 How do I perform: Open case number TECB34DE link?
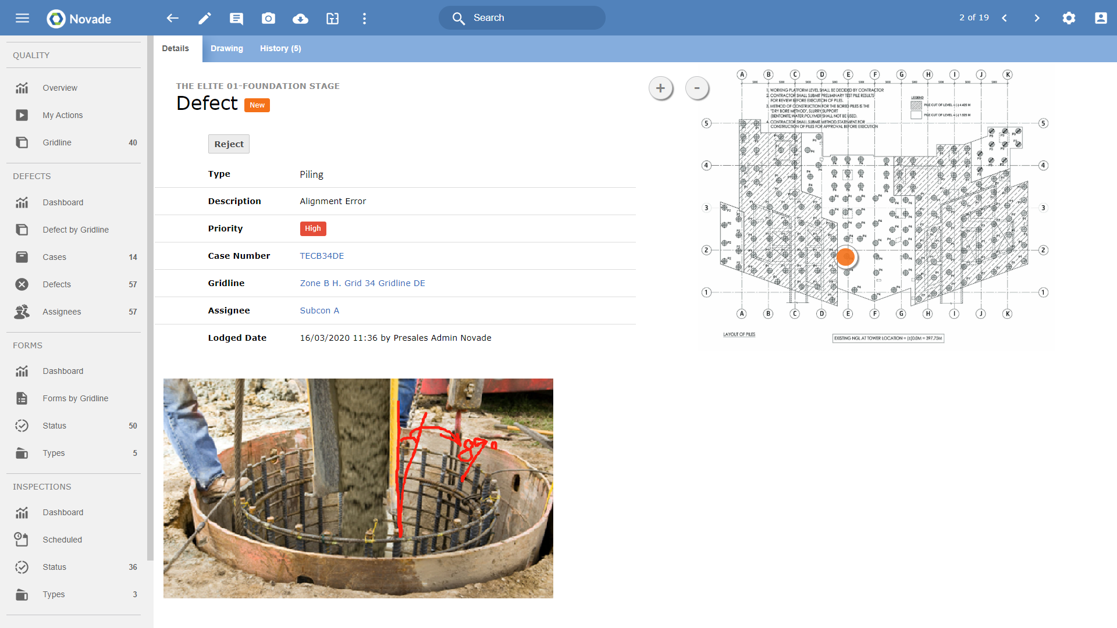pos(322,256)
